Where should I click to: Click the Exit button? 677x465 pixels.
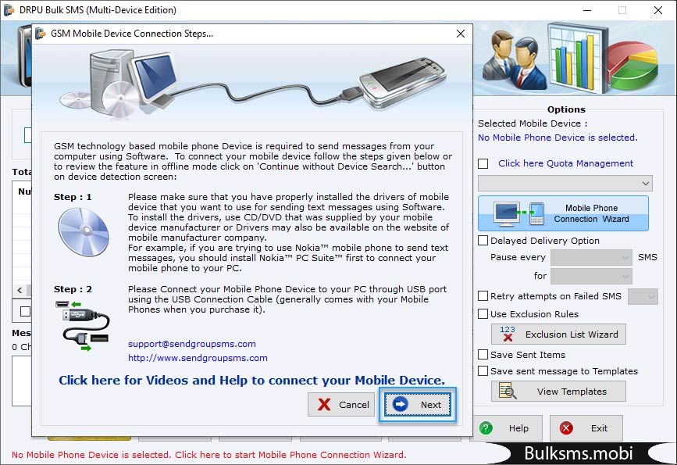[586, 428]
